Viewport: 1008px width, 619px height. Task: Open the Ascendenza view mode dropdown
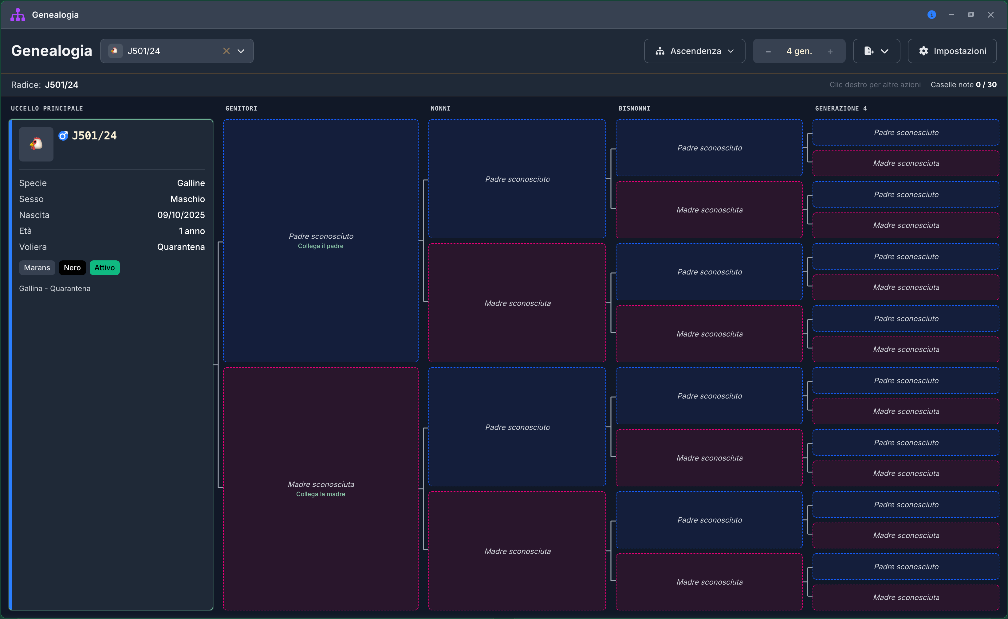click(694, 51)
